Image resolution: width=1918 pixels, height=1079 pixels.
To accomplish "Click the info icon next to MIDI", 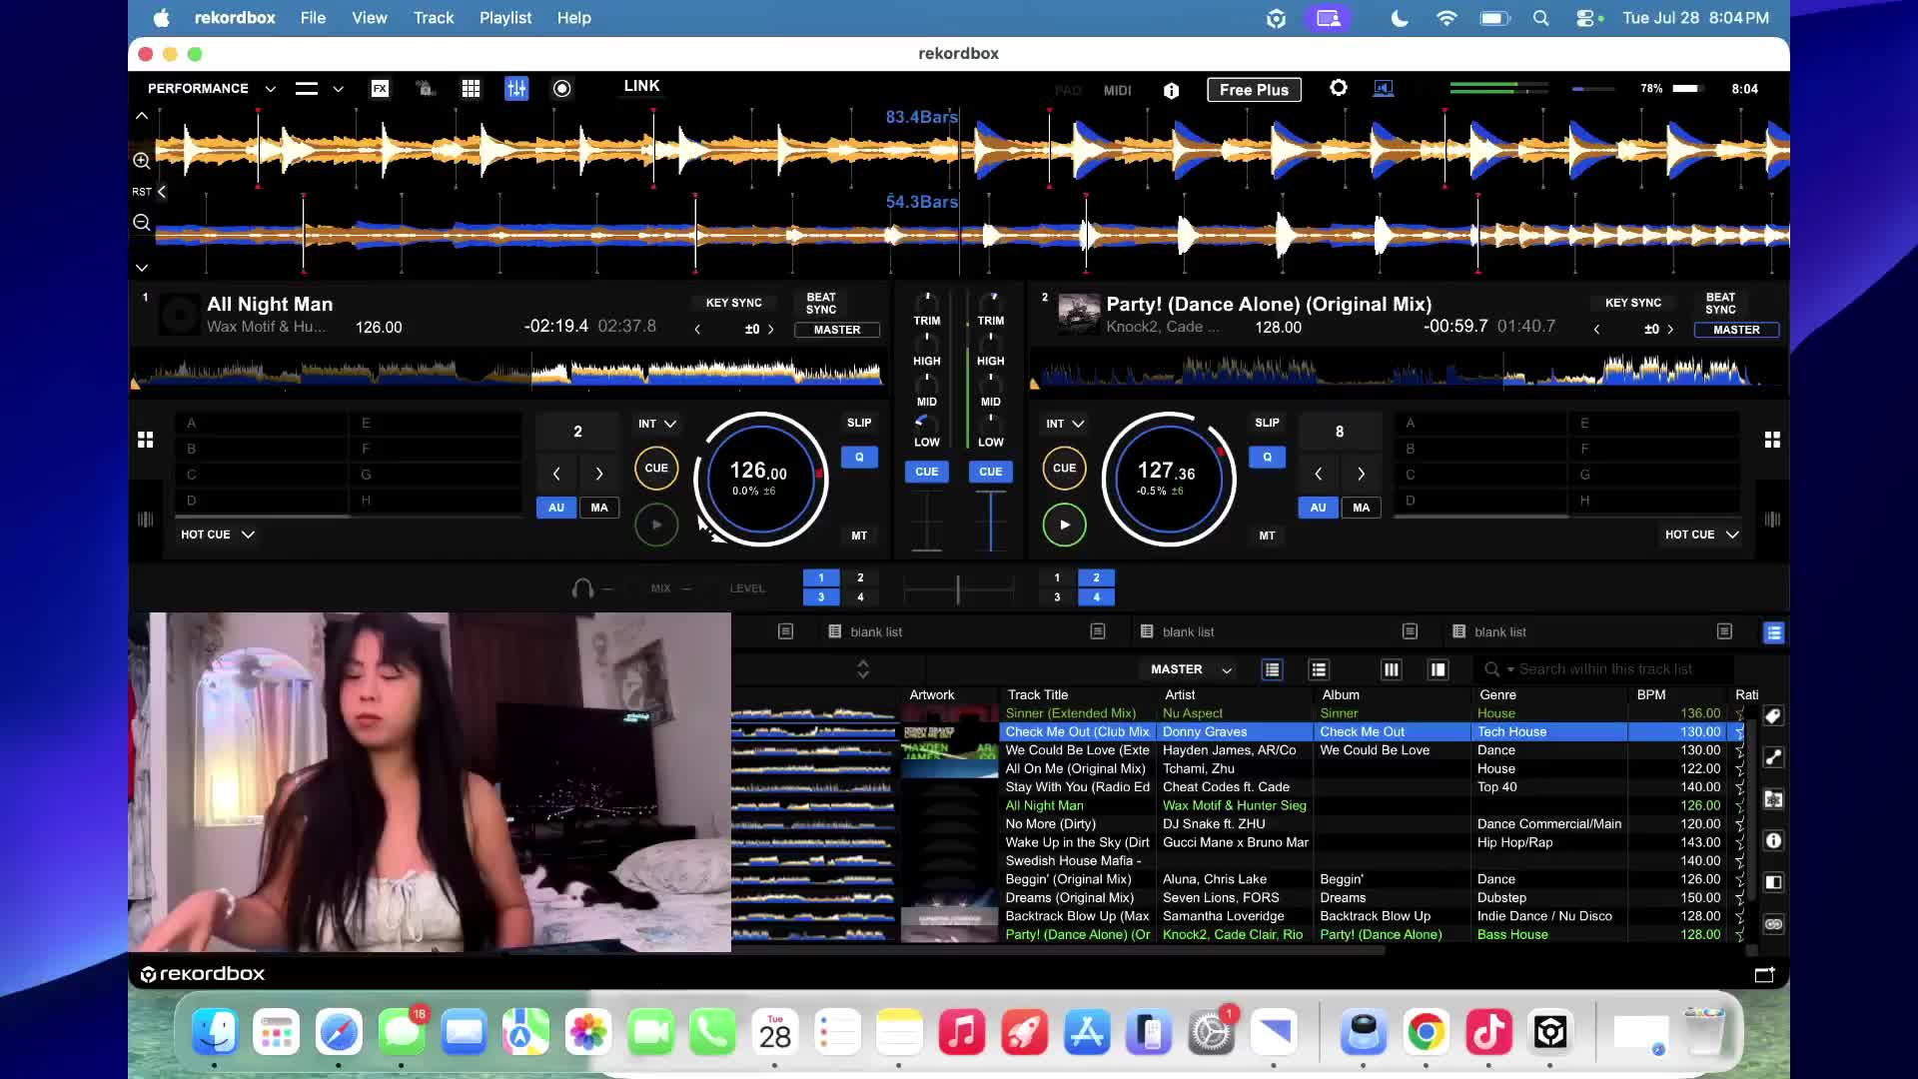I will tap(1171, 90).
